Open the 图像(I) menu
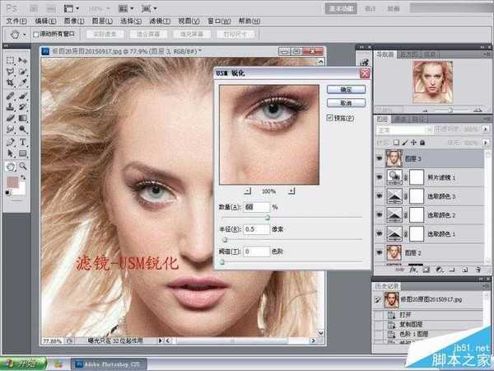Screen dimensions: 494x371 tap(74, 21)
